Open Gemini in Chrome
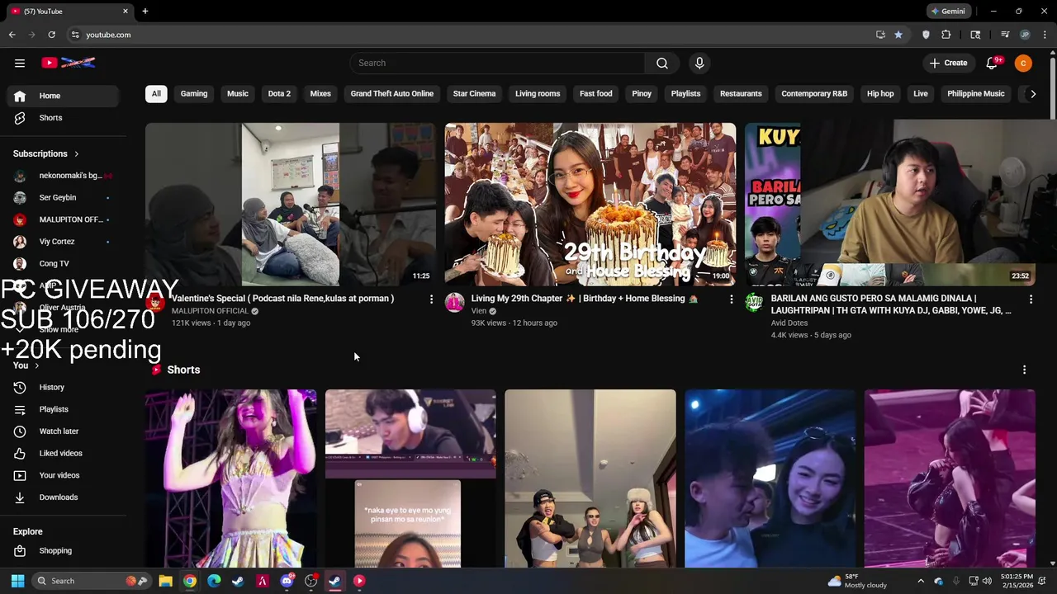 pos(947,12)
